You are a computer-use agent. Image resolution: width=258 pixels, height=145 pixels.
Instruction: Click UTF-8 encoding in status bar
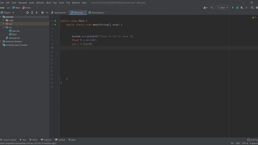245,143
